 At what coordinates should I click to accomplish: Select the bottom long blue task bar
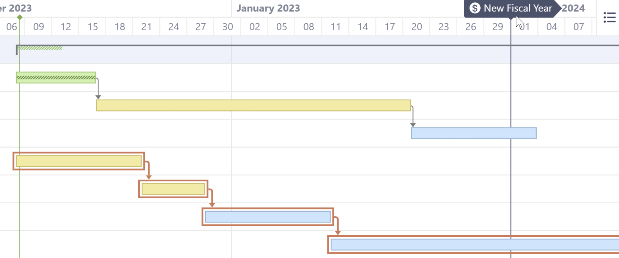pyautogui.click(x=435, y=245)
